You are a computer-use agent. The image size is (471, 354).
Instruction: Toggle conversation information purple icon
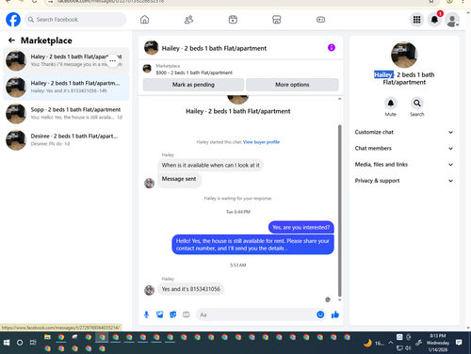point(332,48)
